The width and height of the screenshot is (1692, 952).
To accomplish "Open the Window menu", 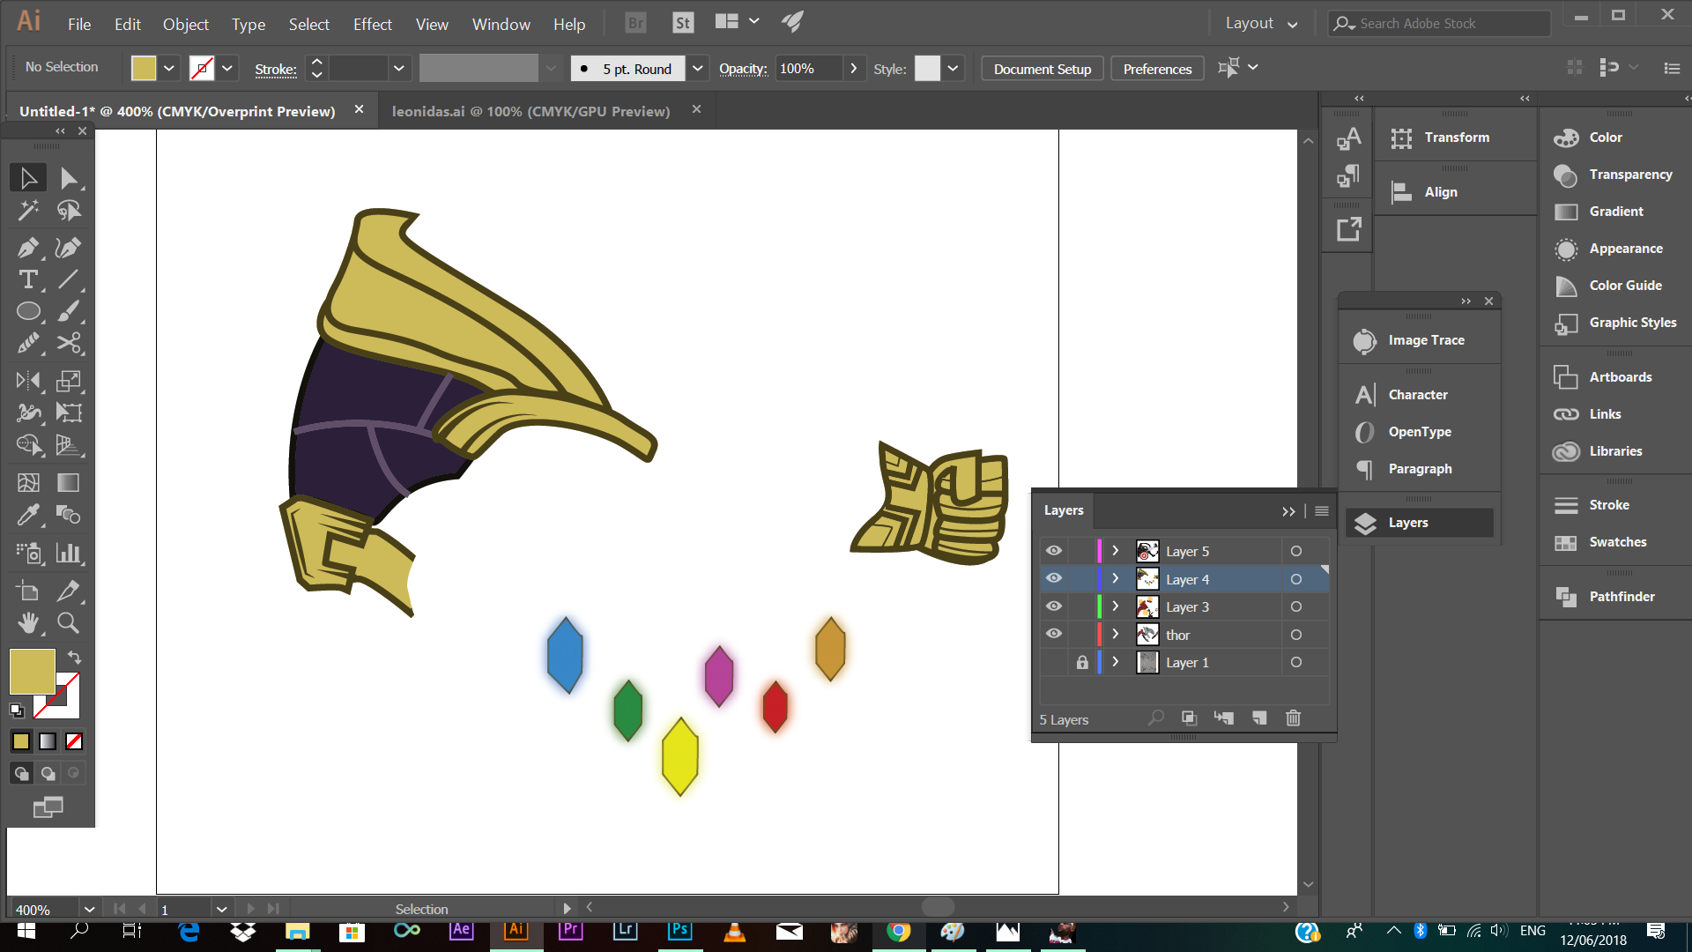I will pos(501,24).
